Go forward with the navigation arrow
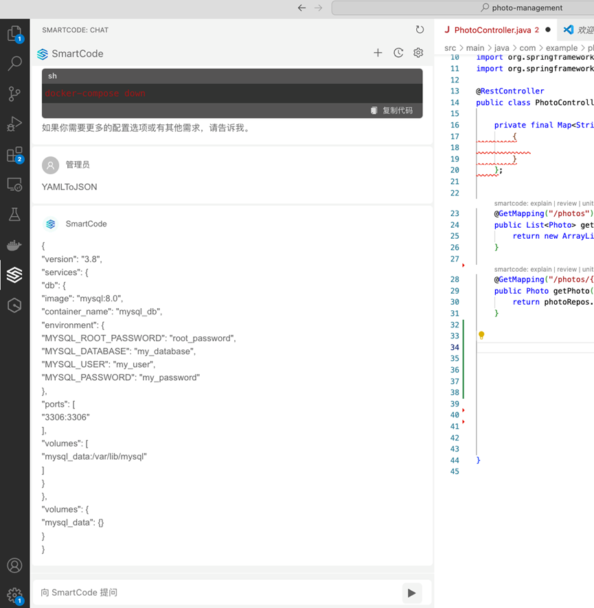This screenshot has width=594, height=608. pyautogui.click(x=319, y=8)
